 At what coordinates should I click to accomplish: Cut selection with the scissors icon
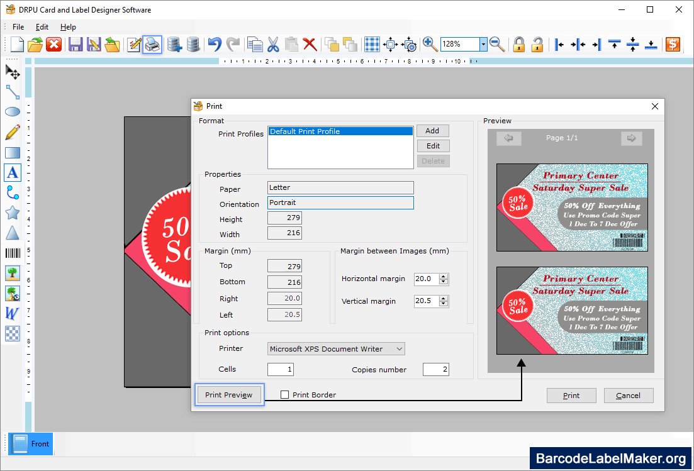point(273,44)
